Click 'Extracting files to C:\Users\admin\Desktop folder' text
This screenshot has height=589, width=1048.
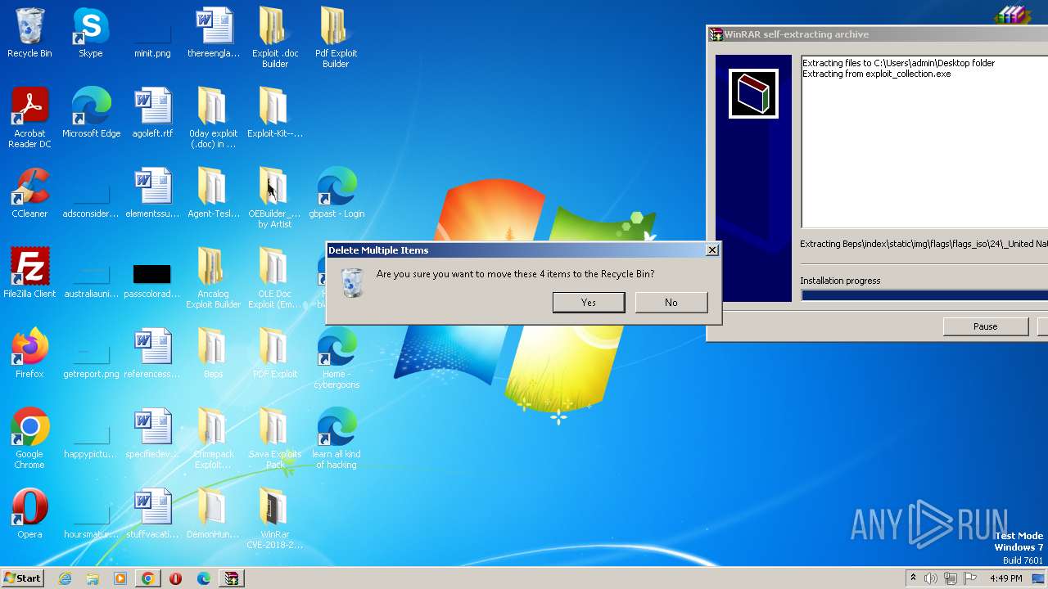898,63
